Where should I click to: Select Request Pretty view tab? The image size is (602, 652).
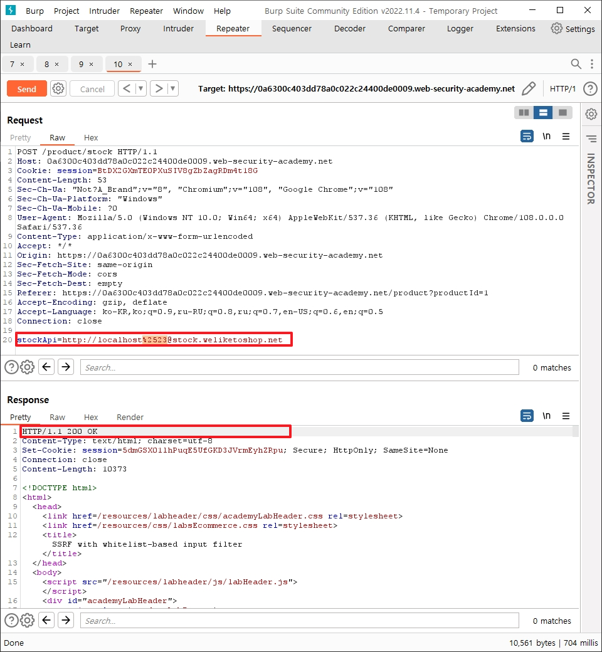coord(21,138)
